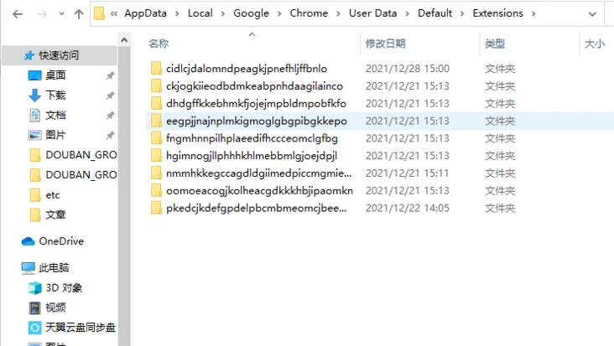
Task: Select 3D 对象 cube icon
Action: (35, 287)
